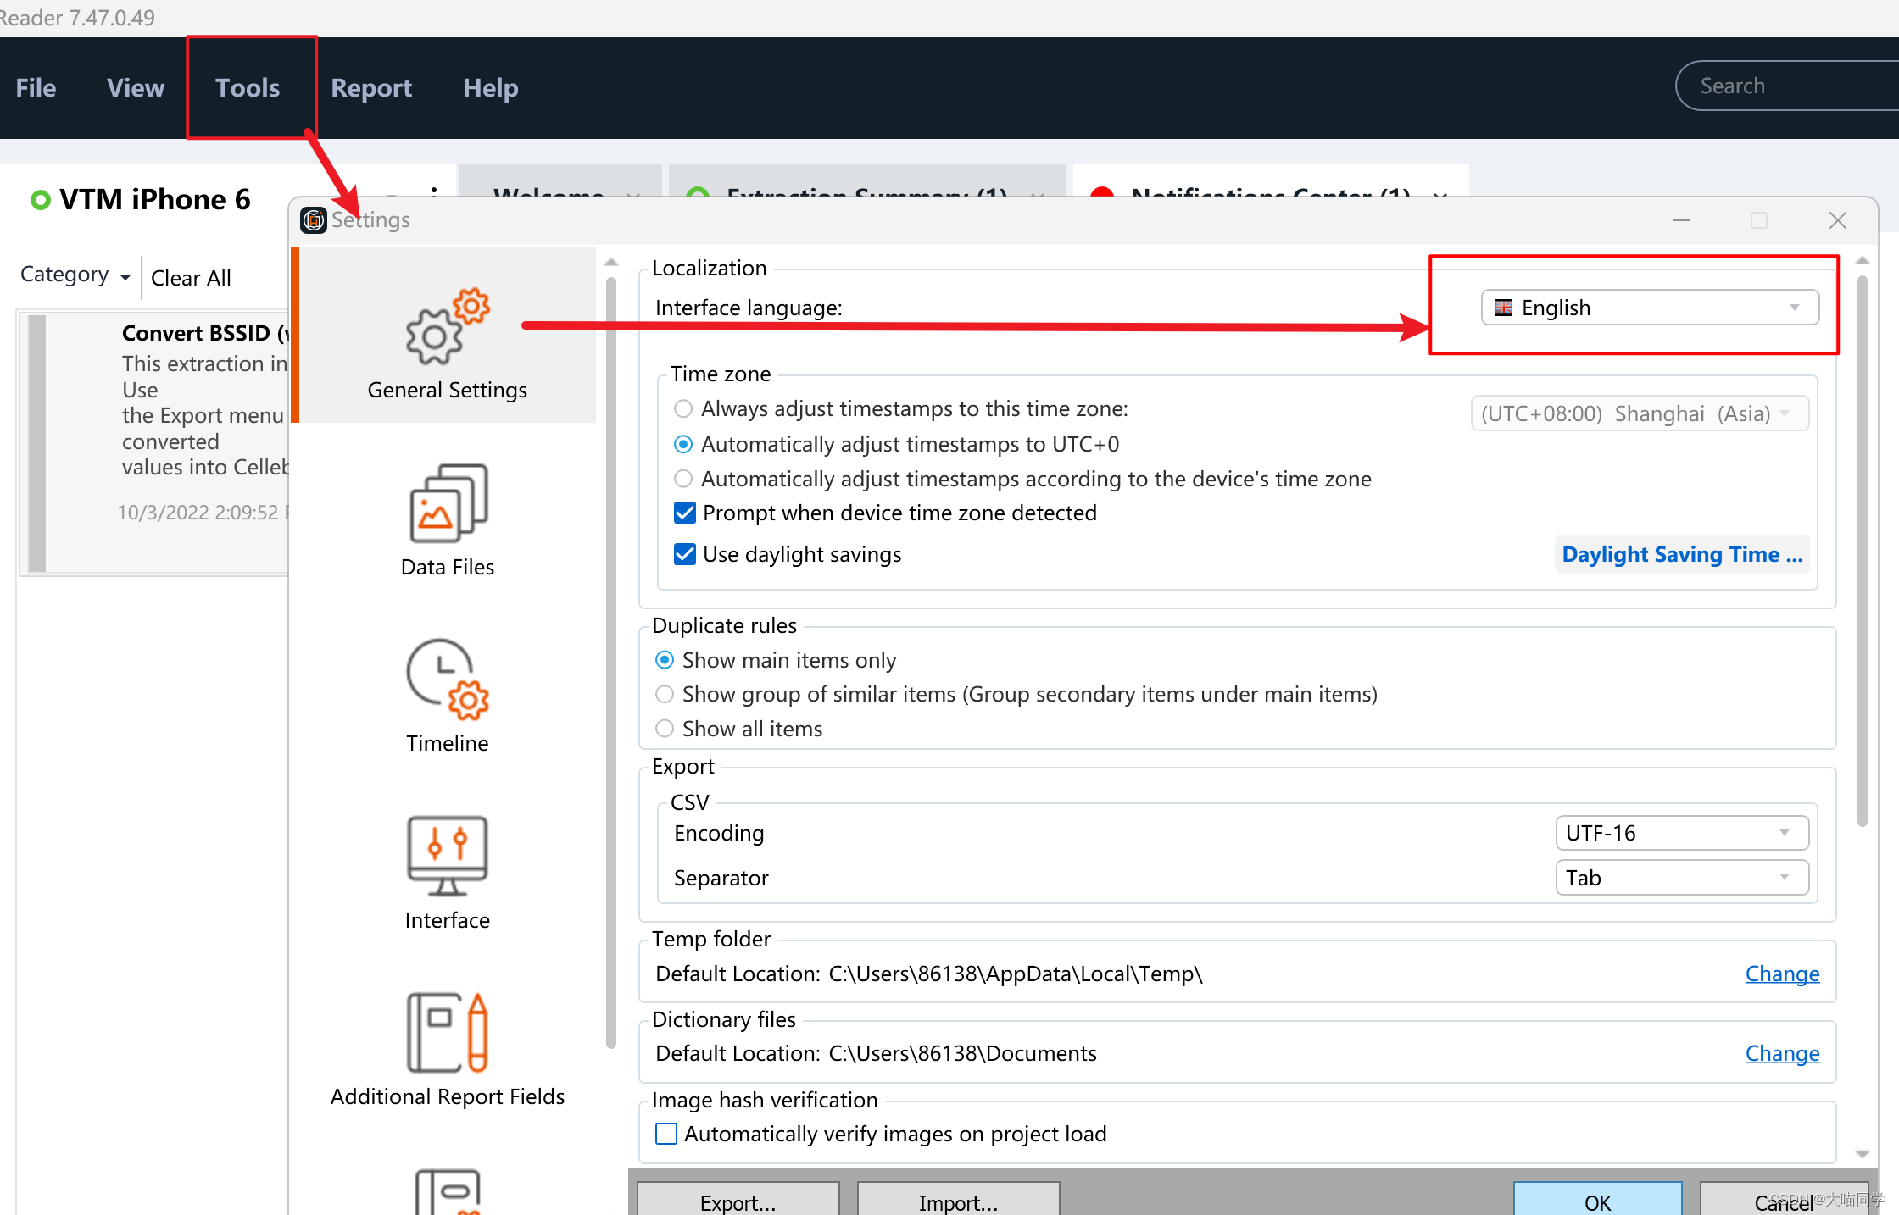The width and height of the screenshot is (1899, 1215).
Task: Open the Tools menu
Action: click(248, 88)
